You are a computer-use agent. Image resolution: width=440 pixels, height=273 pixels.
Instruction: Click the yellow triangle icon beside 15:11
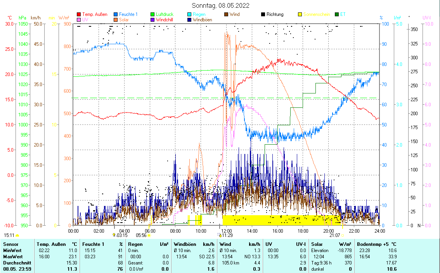17,235
